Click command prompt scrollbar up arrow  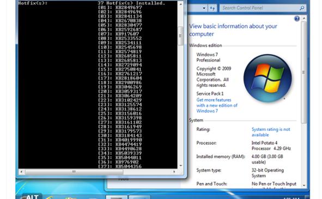(180, 4)
